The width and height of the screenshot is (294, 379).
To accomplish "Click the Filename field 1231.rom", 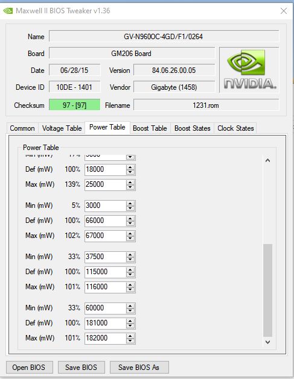I will (206, 105).
